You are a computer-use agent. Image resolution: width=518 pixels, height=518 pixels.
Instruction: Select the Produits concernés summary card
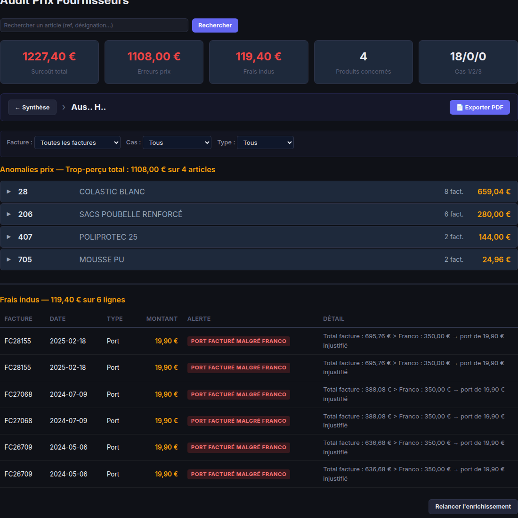pos(363,62)
